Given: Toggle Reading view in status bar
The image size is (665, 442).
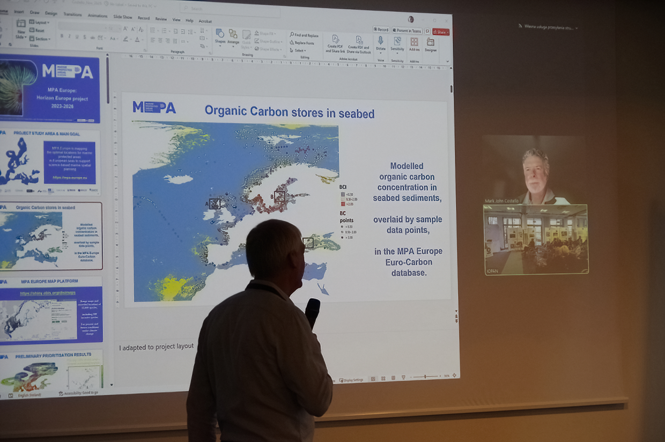Looking at the screenshot, I should [x=393, y=378].
